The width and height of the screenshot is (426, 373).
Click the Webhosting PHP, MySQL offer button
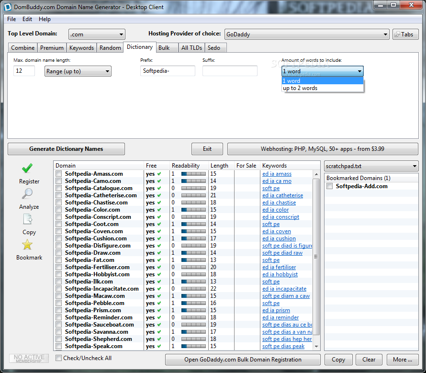323,149
